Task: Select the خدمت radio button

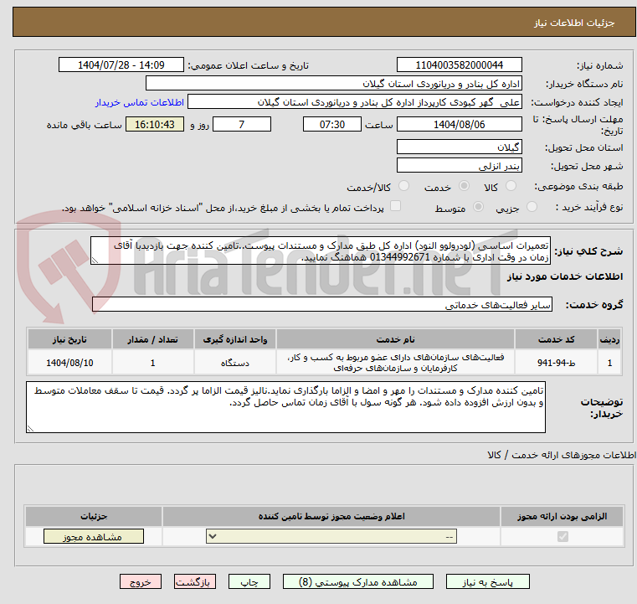Action: [x=464, y=186]
